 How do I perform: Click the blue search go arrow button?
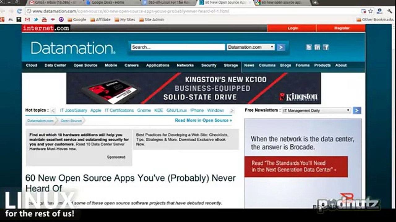pyautogui.click(x=281, y=47)
